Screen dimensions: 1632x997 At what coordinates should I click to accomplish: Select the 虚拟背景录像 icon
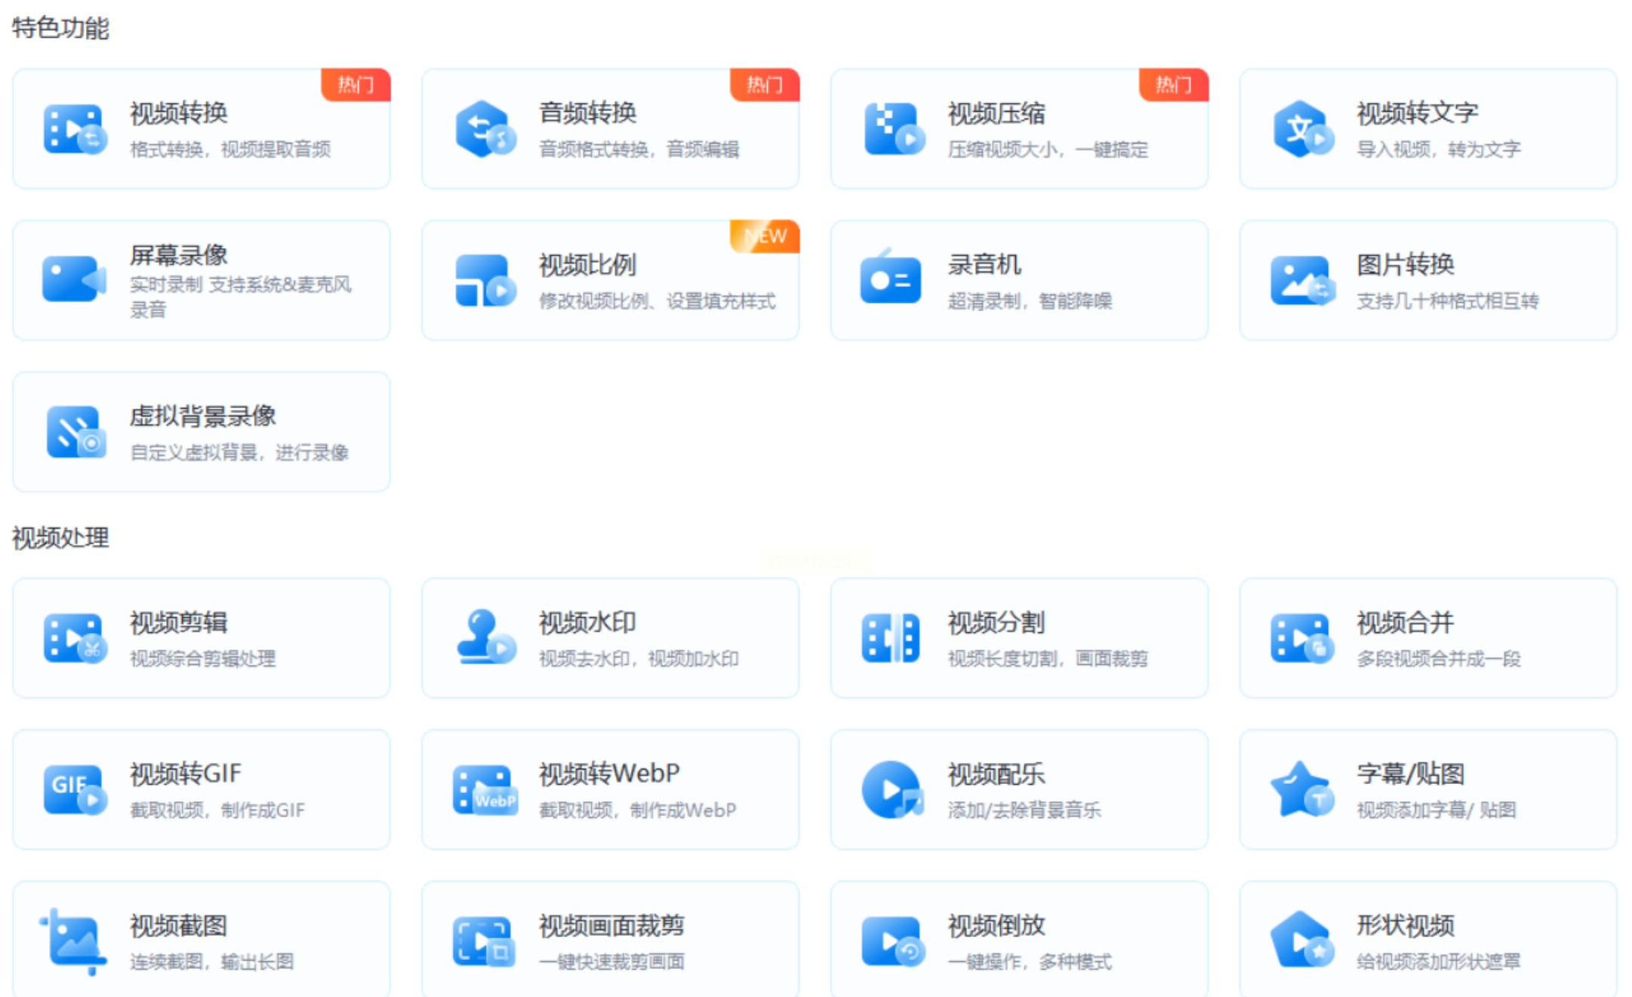(75, 432)
